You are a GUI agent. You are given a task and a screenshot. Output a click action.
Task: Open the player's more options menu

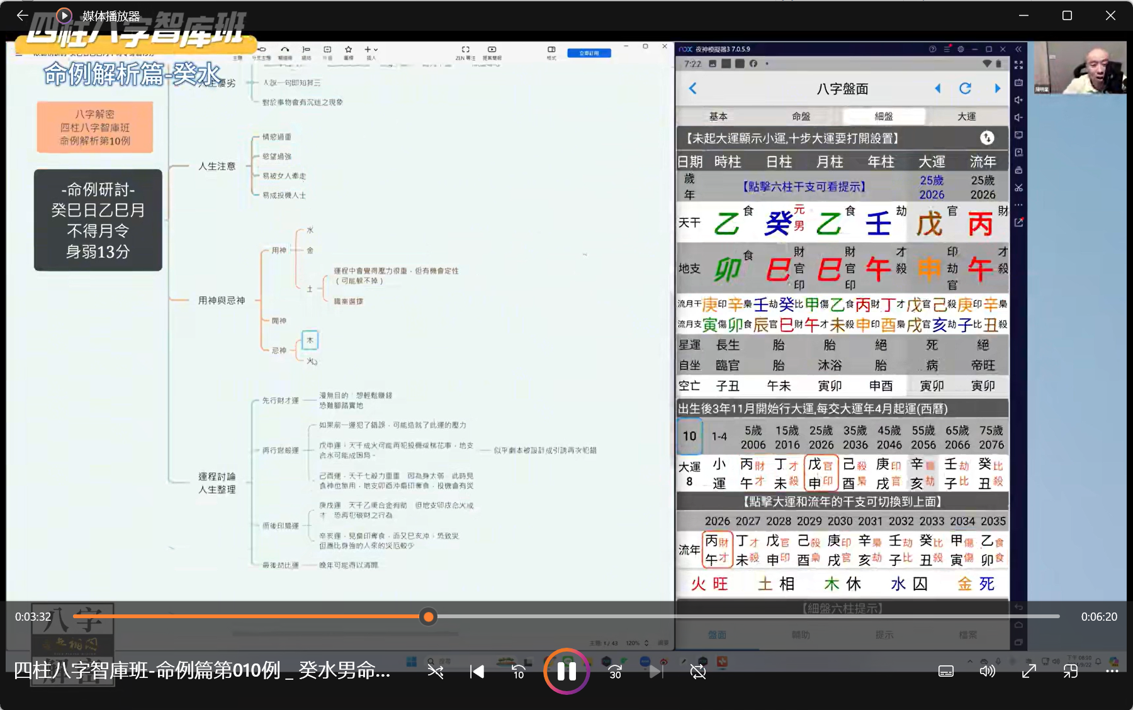[1112, 672]
